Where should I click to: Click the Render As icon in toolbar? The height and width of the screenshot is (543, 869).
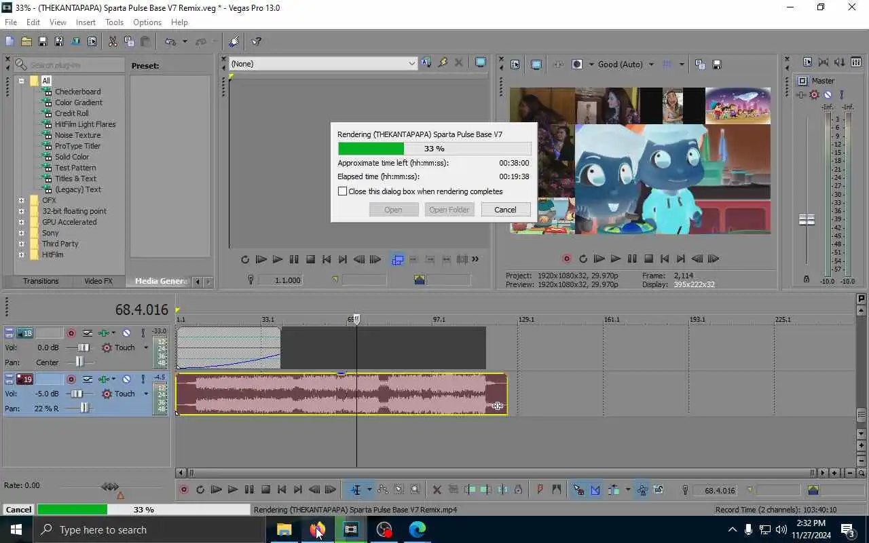tap(75, 41)
